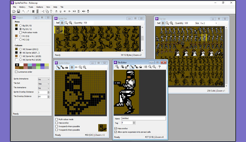Click the Paste brush icon in main toolbar
This screenshot has height=142, width=246.
point(51,11)
